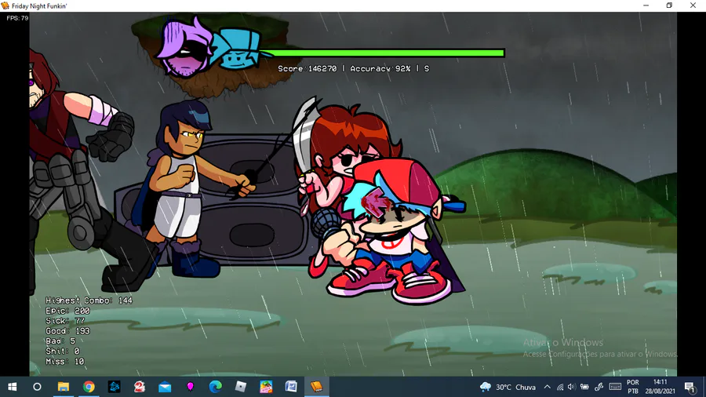
Task: Click the battery status tray icon
Action: click(x=584, y=387)
